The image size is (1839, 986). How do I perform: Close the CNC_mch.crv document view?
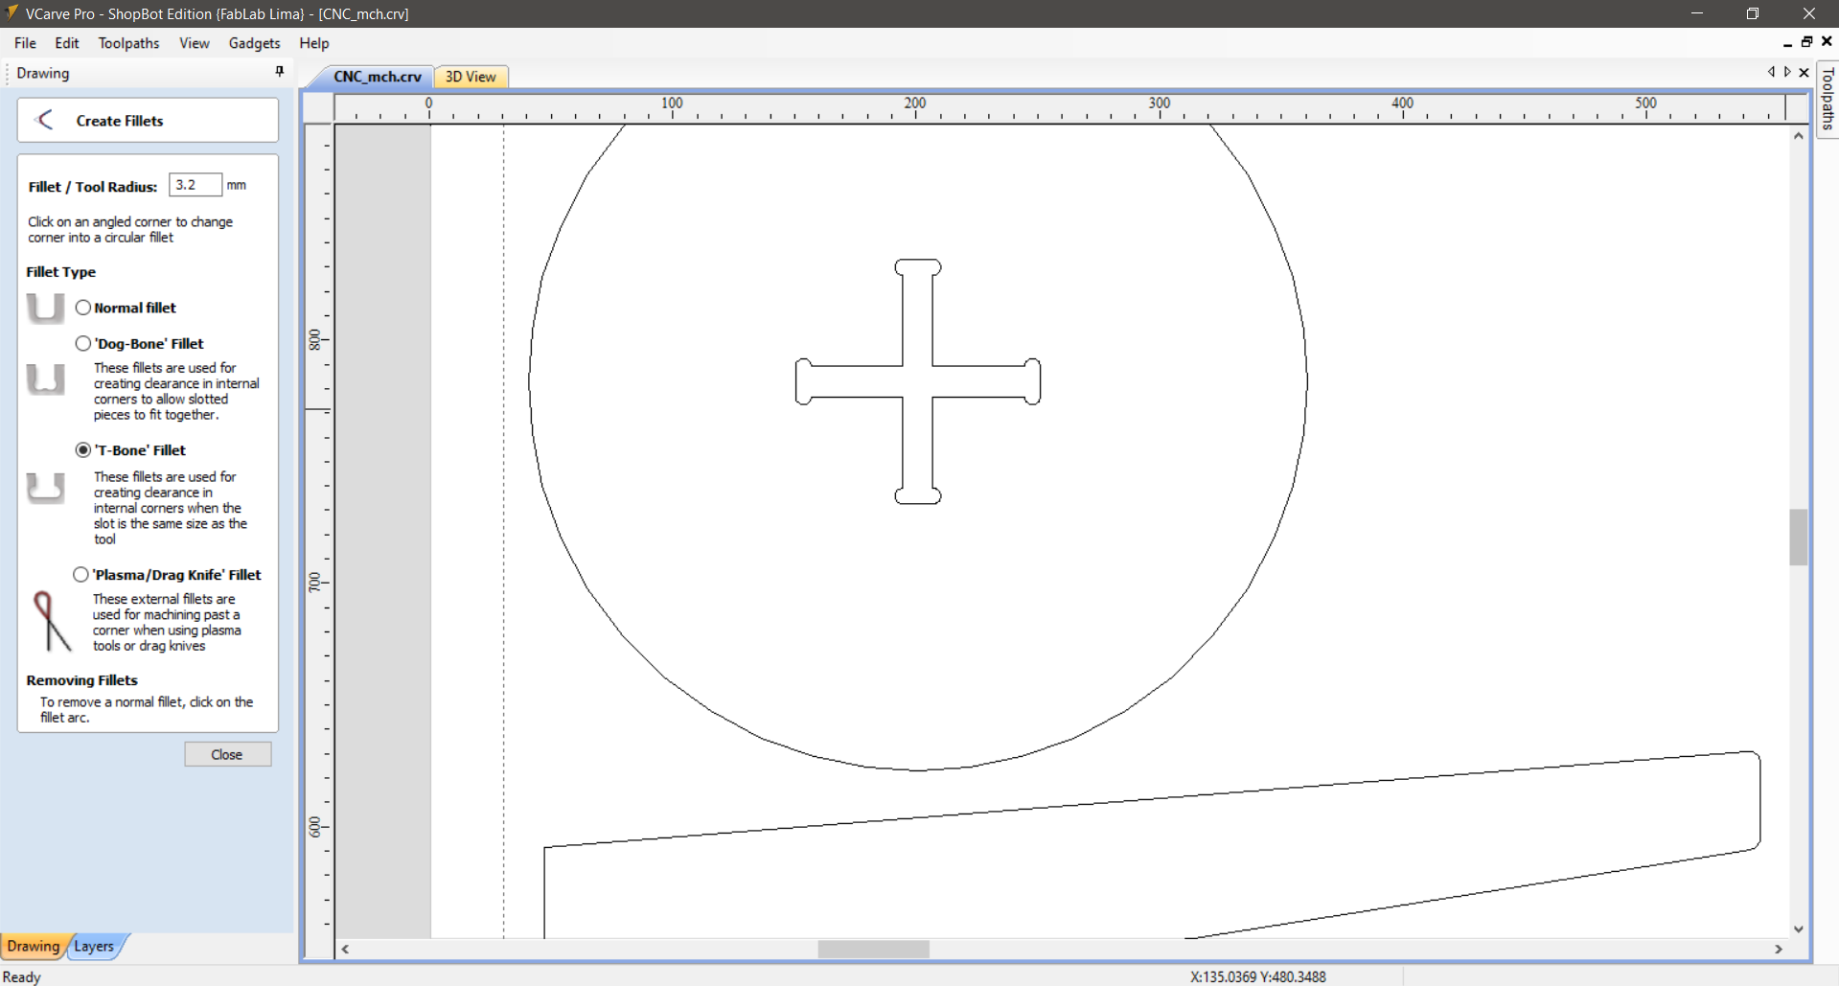tap(1804, 72)
